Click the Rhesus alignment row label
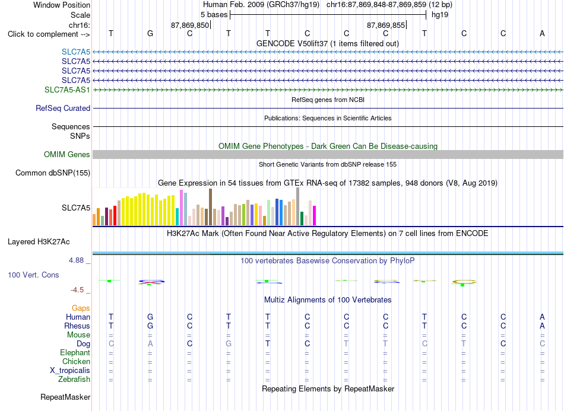This screenshot has height=411, width=564. [x=77, y=326]
